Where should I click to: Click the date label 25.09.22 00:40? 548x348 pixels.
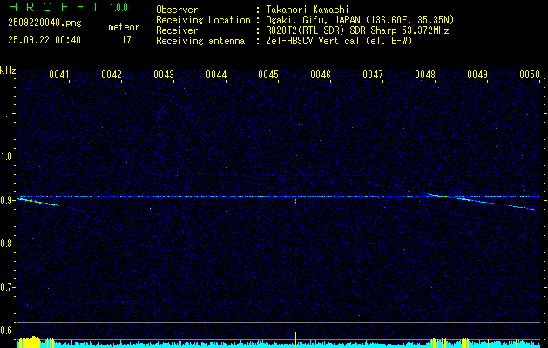[44, 39]
